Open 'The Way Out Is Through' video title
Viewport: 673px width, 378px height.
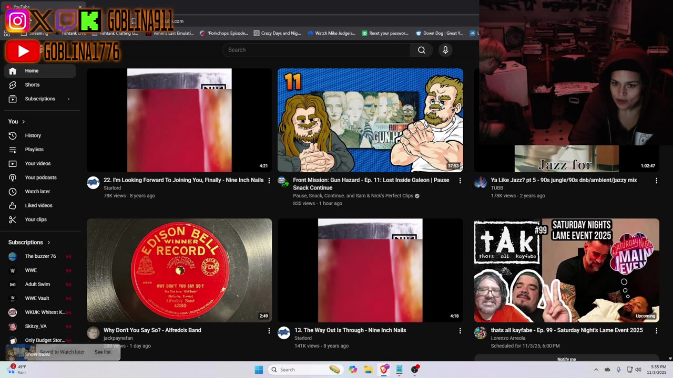click(350, 330)
